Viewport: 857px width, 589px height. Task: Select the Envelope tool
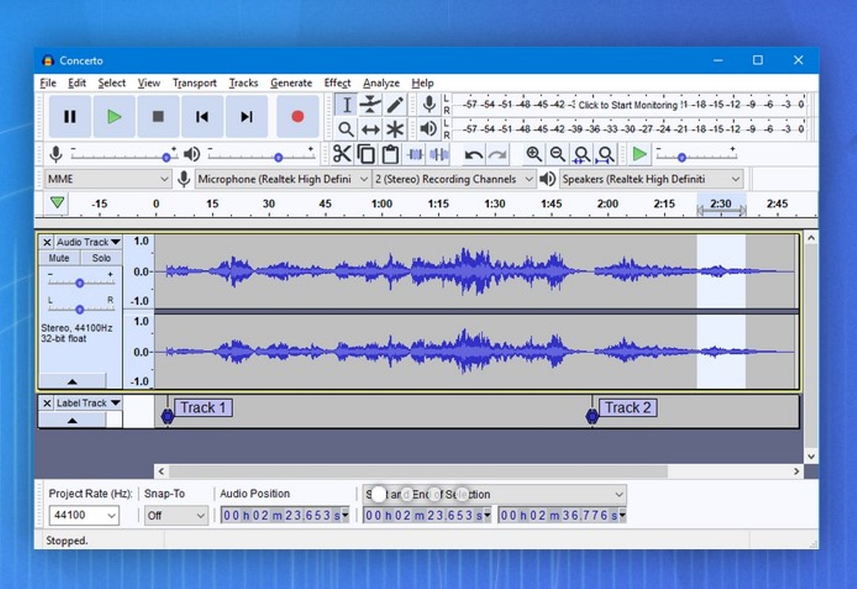click(x=370, y=105)
